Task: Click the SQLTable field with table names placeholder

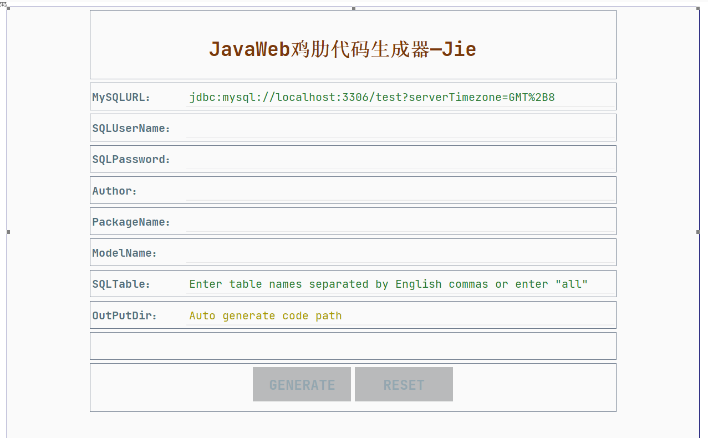Action: (x=400, y=284)
